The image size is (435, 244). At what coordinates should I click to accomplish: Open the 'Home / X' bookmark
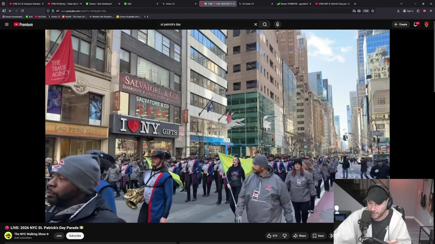(x=54, y=17)
